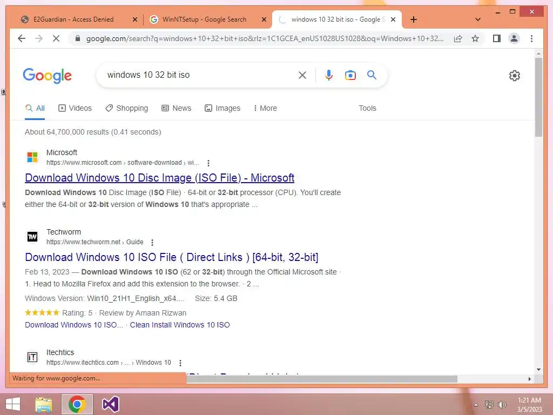Open File Explorer from taskbar
This screenshot has height=415, width=553.
[44, 404]
